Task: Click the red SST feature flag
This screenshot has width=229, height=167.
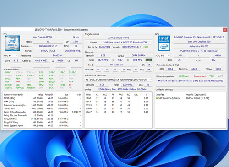Action: point(71,85)
